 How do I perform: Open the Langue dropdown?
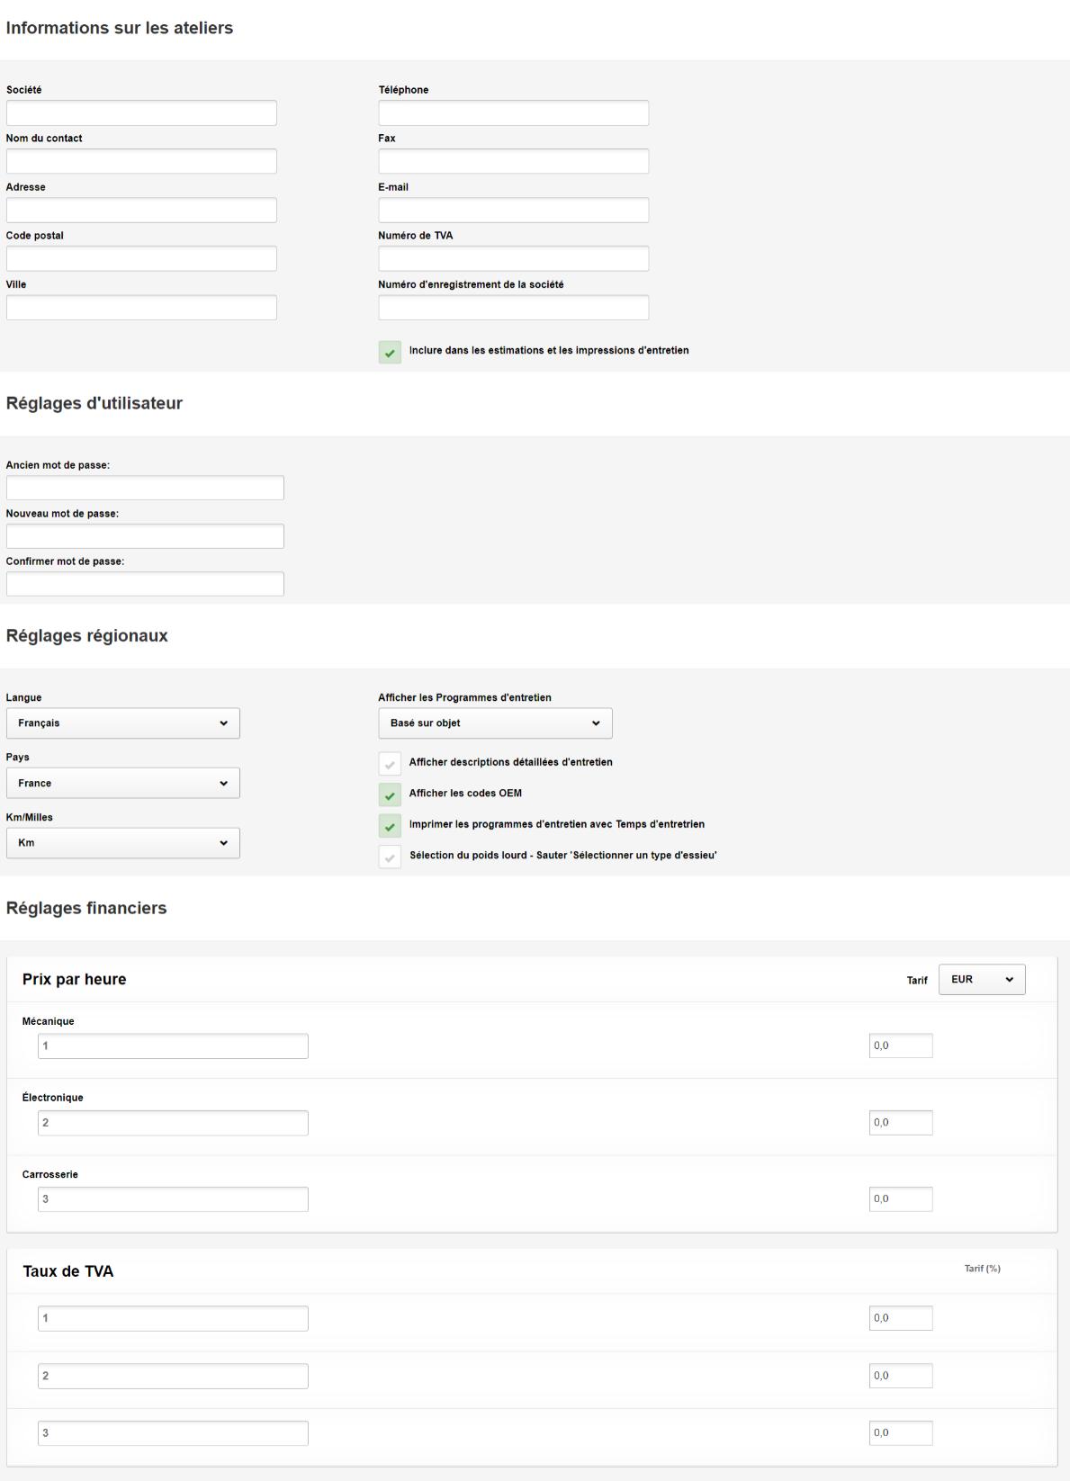123,723
